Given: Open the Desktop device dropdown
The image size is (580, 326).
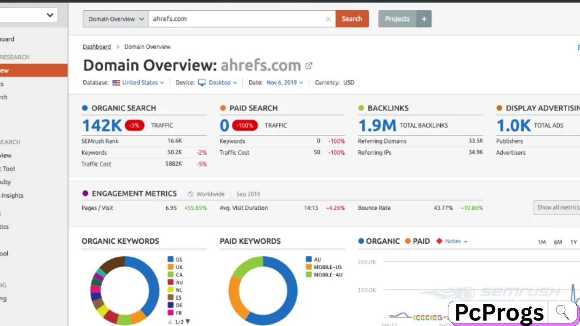Looking at the screenshot, I should coord(223,83).
